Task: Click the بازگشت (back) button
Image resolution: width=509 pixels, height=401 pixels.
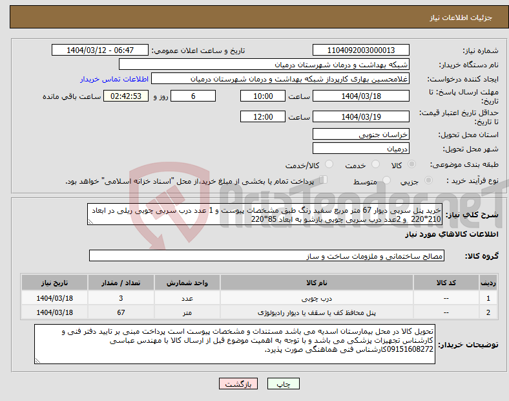Action: [238, 384]
